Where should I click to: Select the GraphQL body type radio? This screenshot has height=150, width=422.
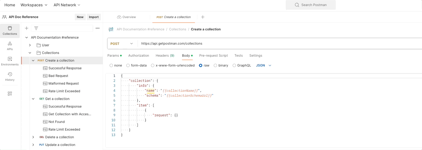234,65
